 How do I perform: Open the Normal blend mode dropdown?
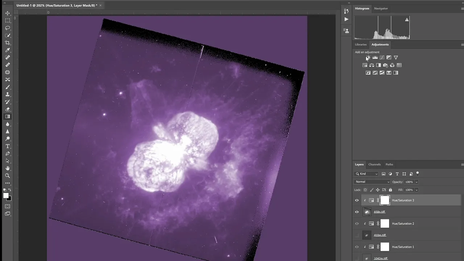pos(372,182)
